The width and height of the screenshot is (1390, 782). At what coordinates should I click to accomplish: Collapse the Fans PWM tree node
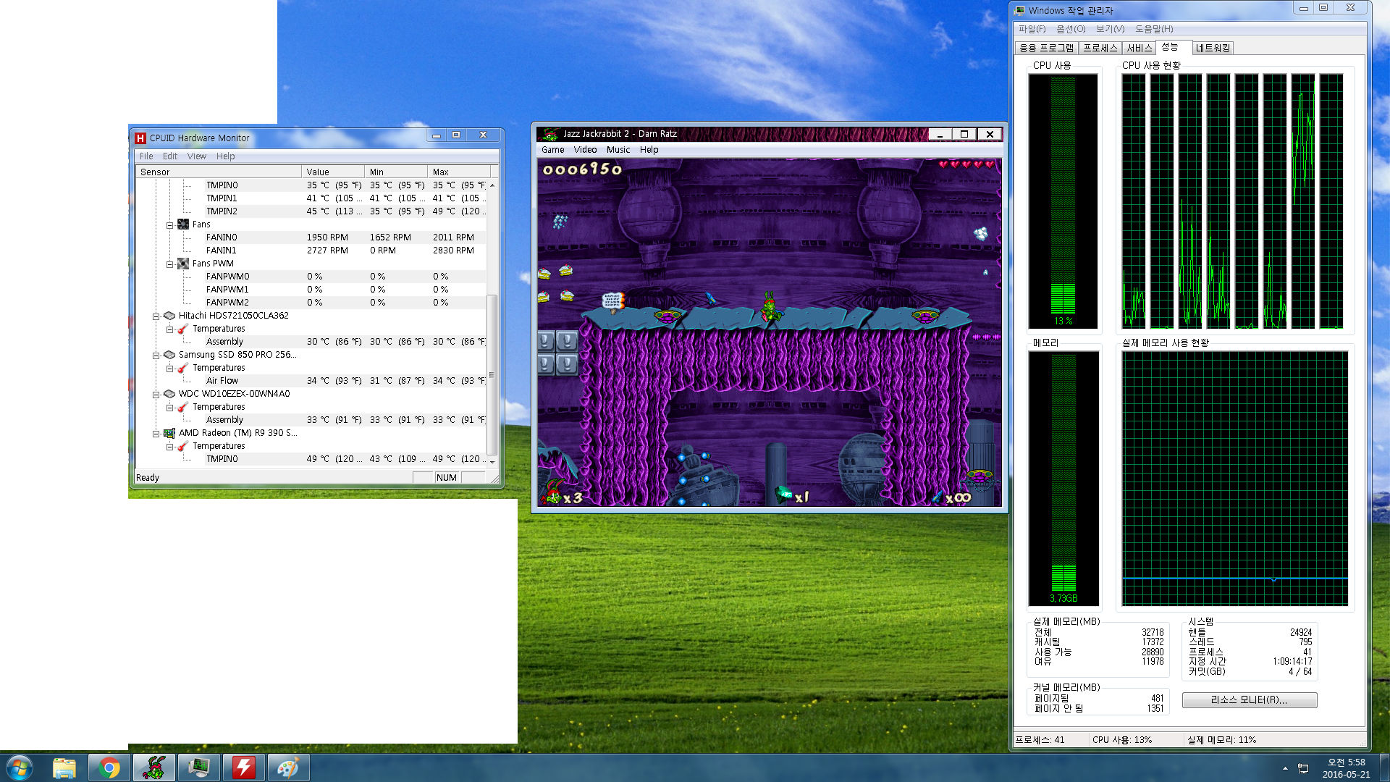(x=169, y=264)
